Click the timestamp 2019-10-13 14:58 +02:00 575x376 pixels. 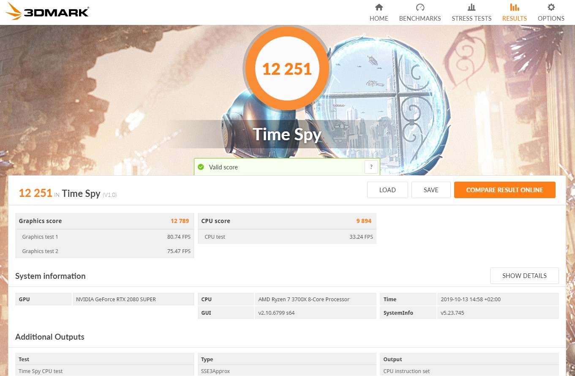coord(471,299)
